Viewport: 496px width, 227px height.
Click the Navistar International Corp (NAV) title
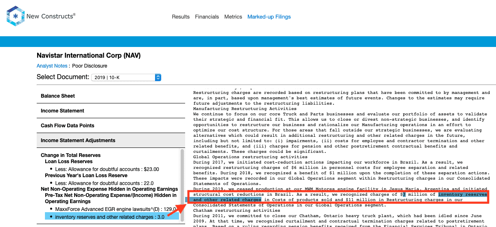click(x=89, y=55)
